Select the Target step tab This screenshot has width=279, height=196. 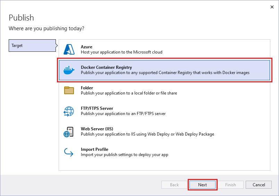tap(32, 46)
